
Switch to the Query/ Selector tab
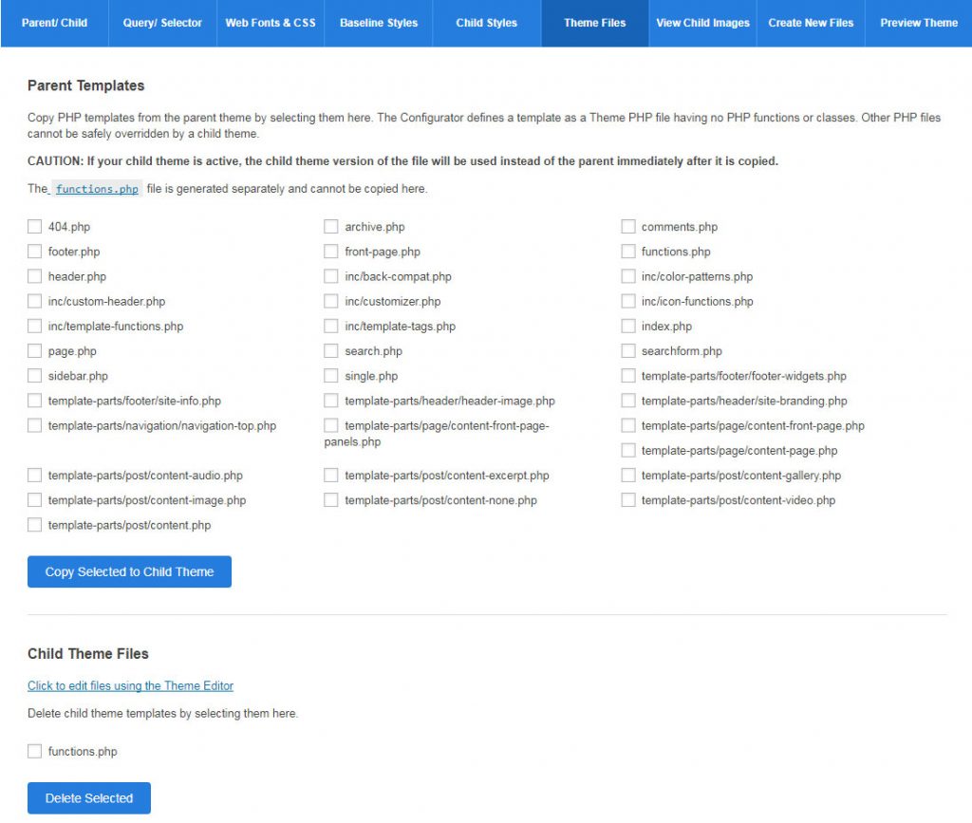click(x=162, y=23)
